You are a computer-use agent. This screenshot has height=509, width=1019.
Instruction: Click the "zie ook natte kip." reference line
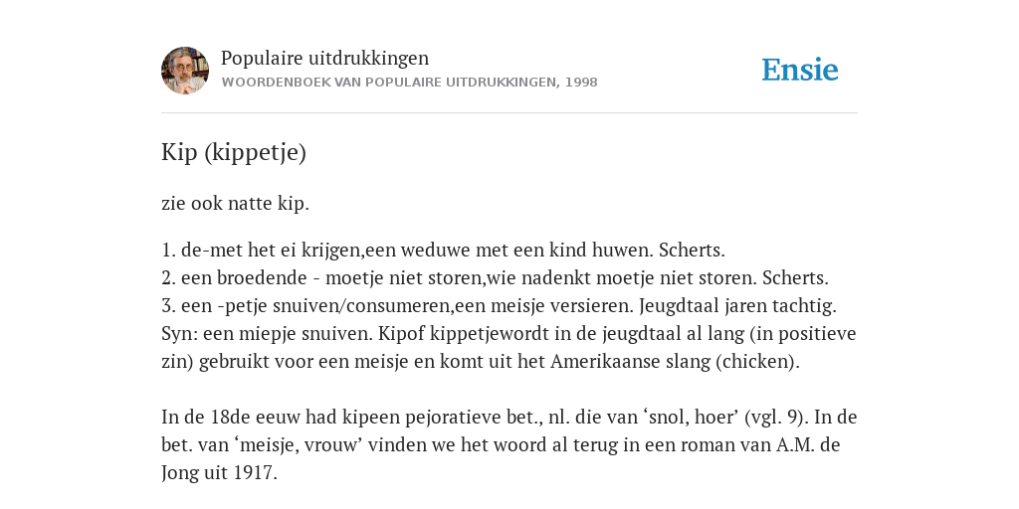[x=235, y=203]
